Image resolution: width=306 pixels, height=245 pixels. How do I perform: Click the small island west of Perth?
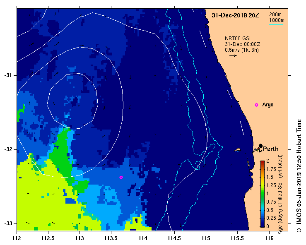click(x=238, y=150)
